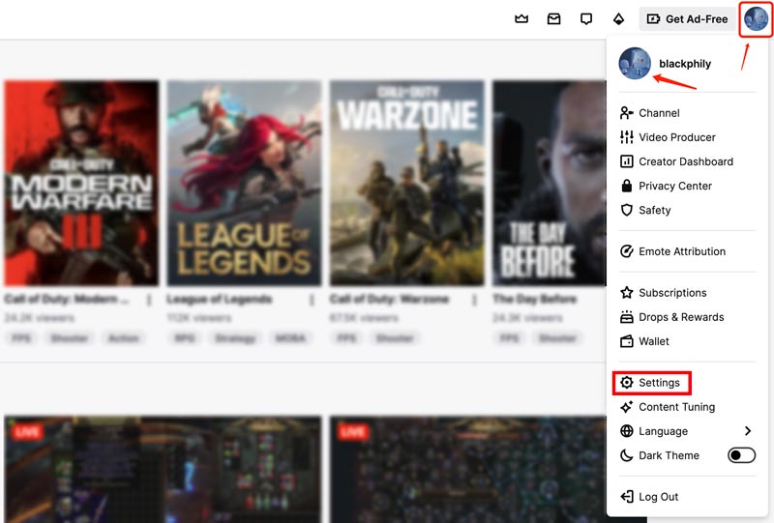Image resolution: width=774 pixels, height=523 pixels.
Task: Toggle the Dark Theme switch
Action: pyautogui.click(x=741, y=455)
